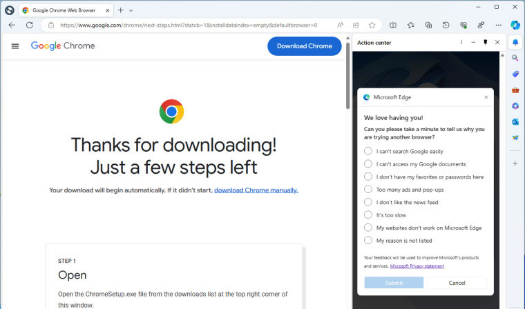The image size is (525, 309).
Task: Minimize the Action center panel
Action: [473, 42]
